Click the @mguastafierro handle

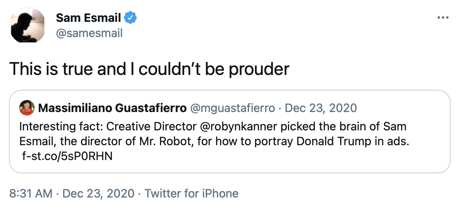pos(233,108)
